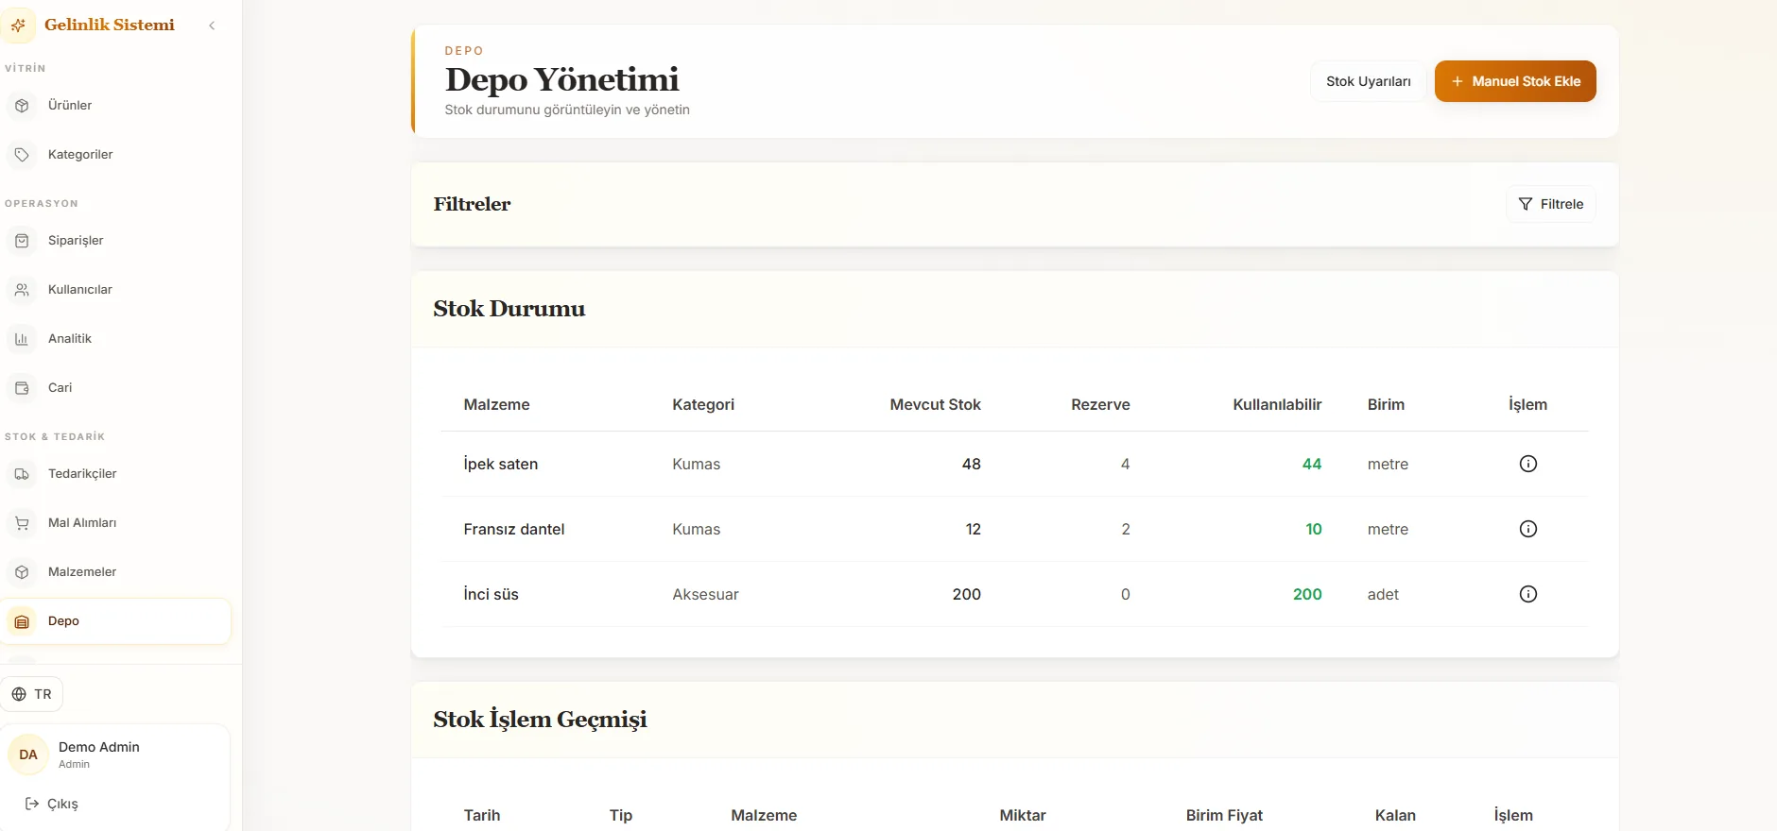The image size is (1777, 831).
Task: Click the Tedarikçiler truck icon
Action: coord(22,474)
